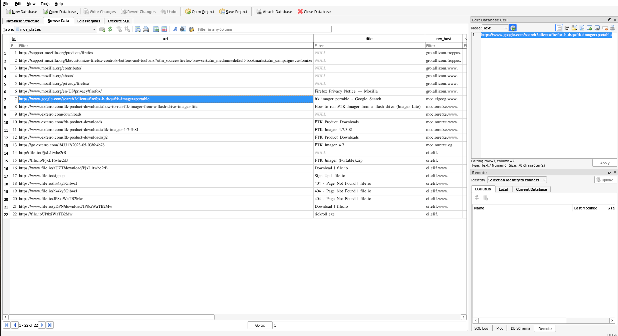Select the https://www.file.io/signup url cell
Screen dimensions: 618x336
[166, 176]
